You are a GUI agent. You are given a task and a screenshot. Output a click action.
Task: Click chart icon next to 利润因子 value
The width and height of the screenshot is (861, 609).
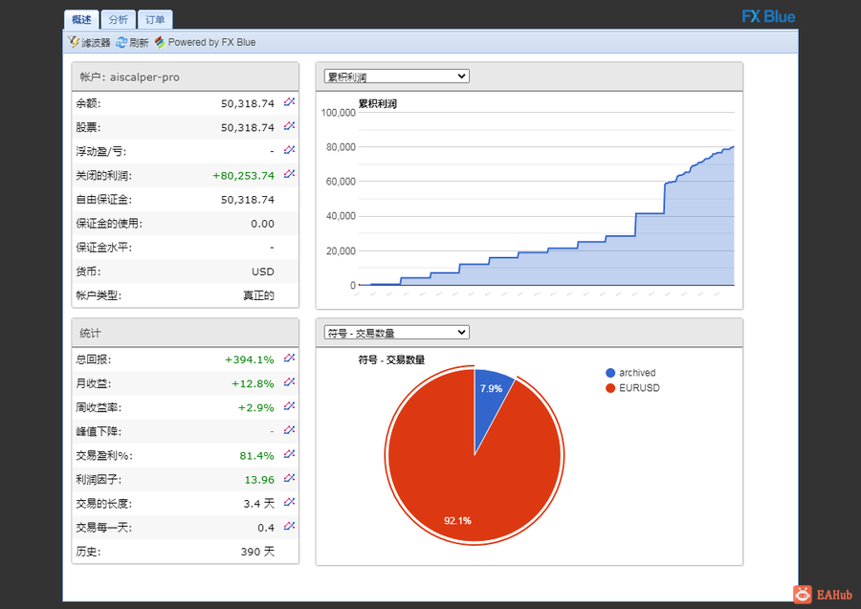289,478
